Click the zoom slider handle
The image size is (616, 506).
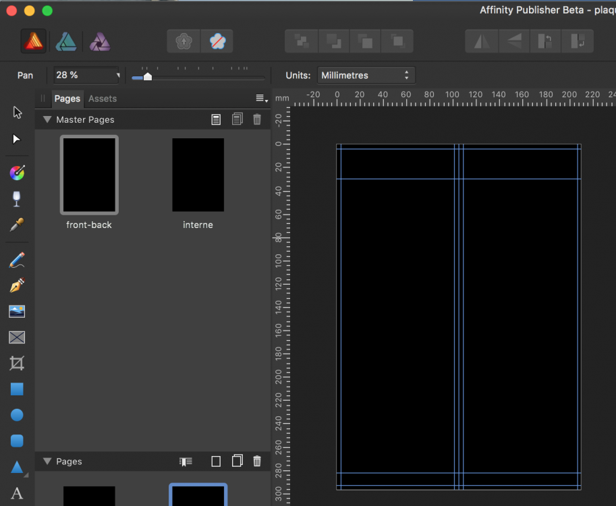coord(148,76)
